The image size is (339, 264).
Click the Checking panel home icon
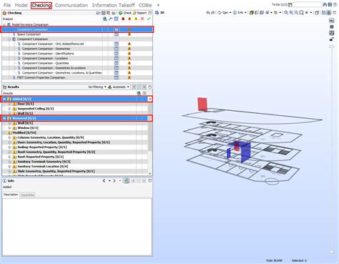click(4, 13)
